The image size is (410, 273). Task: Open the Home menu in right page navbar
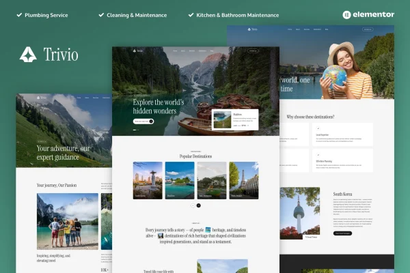[x=290, y=29]
